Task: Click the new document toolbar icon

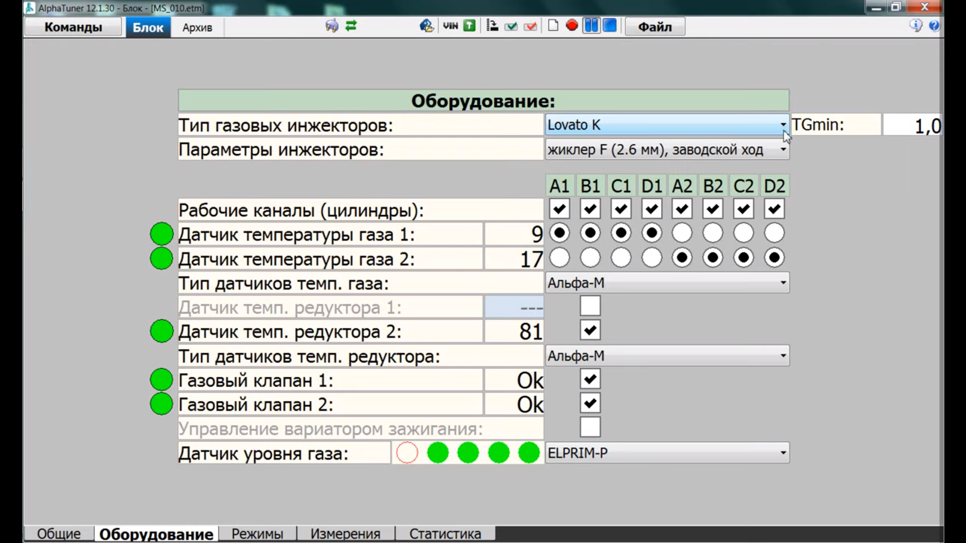Action: [552, 25]
